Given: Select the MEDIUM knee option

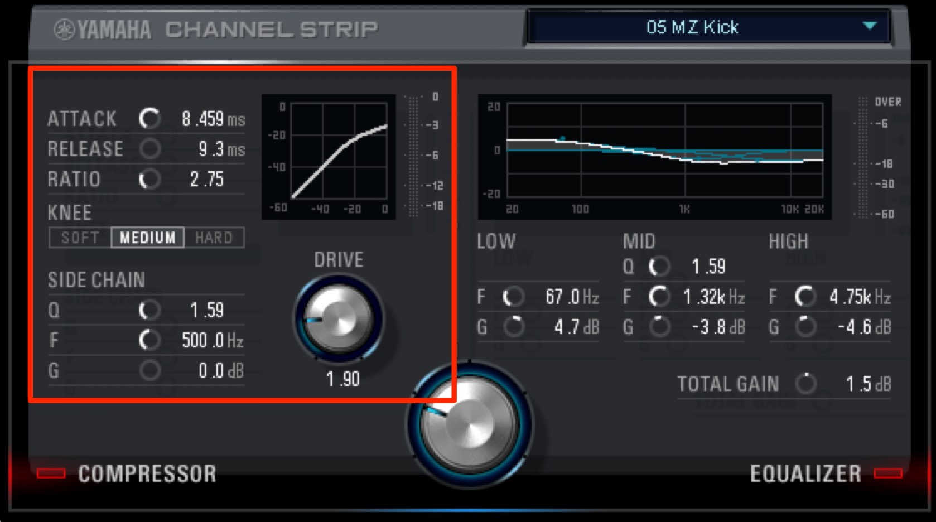Looking at the screenshot, I should pyautogui.click(x=148, y=238).
